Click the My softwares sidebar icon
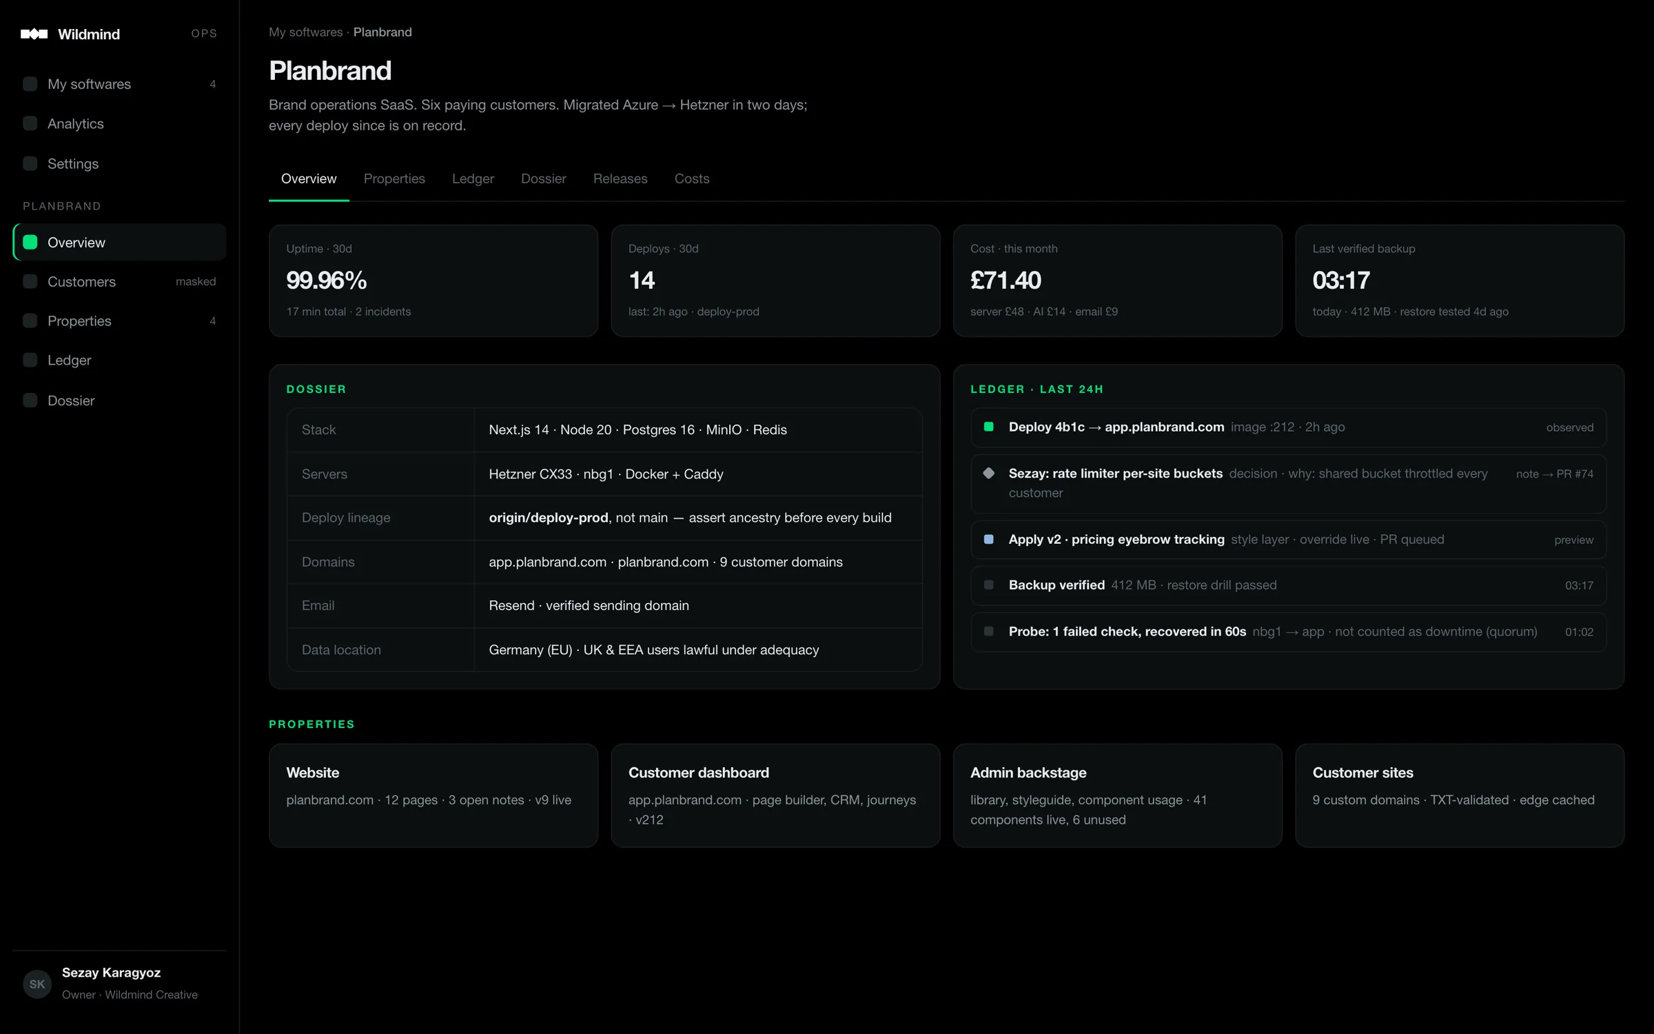This screenshot has width=1654, height=1034. (x=30, y=84)
